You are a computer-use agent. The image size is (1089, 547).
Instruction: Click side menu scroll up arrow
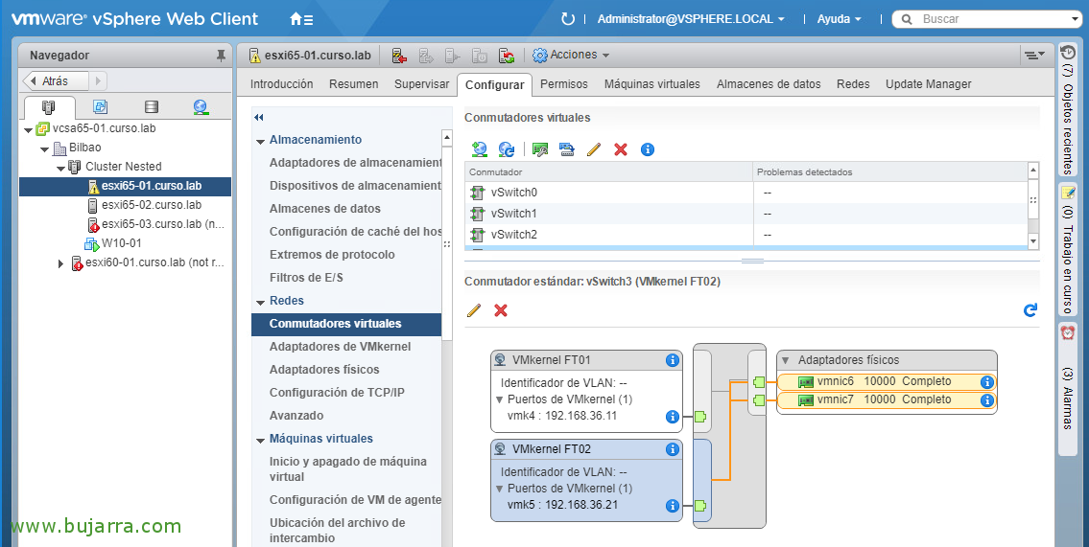pos(446,139)
